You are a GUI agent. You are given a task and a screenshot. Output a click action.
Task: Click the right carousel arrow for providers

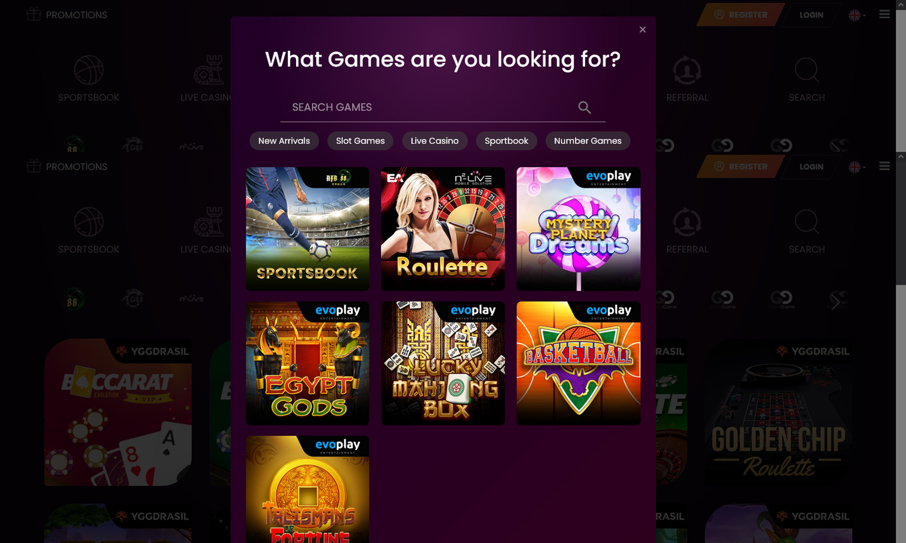tap(835, 303)
